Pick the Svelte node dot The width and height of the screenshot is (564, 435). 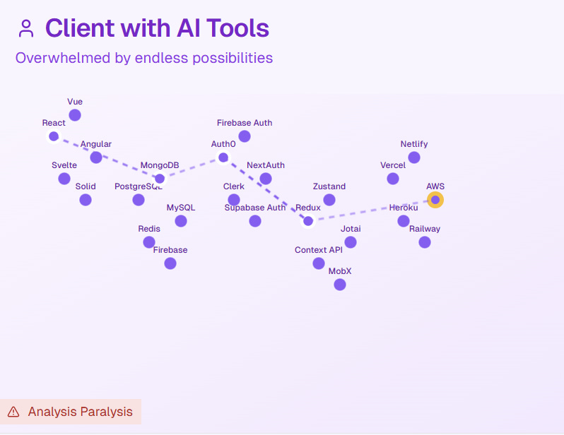click(x=64, y=179)
